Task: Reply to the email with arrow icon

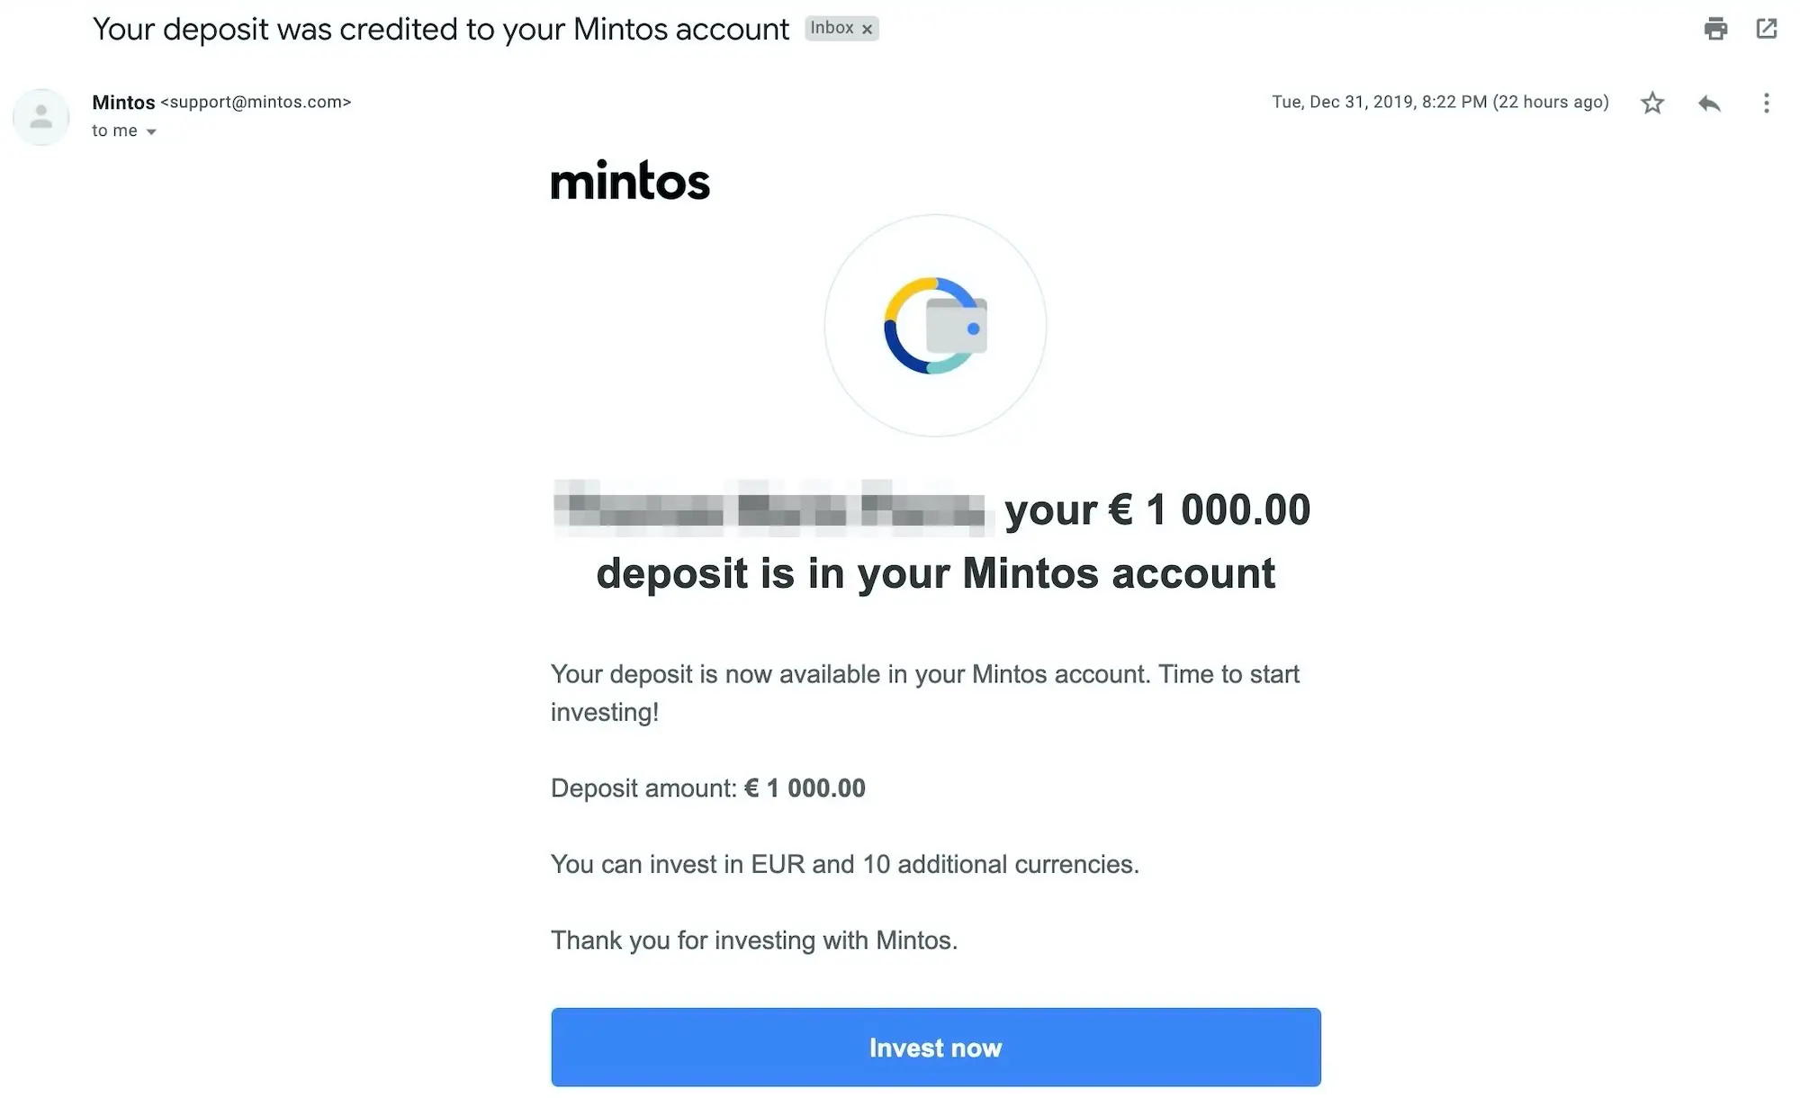Action: [x=1709, y=103]
